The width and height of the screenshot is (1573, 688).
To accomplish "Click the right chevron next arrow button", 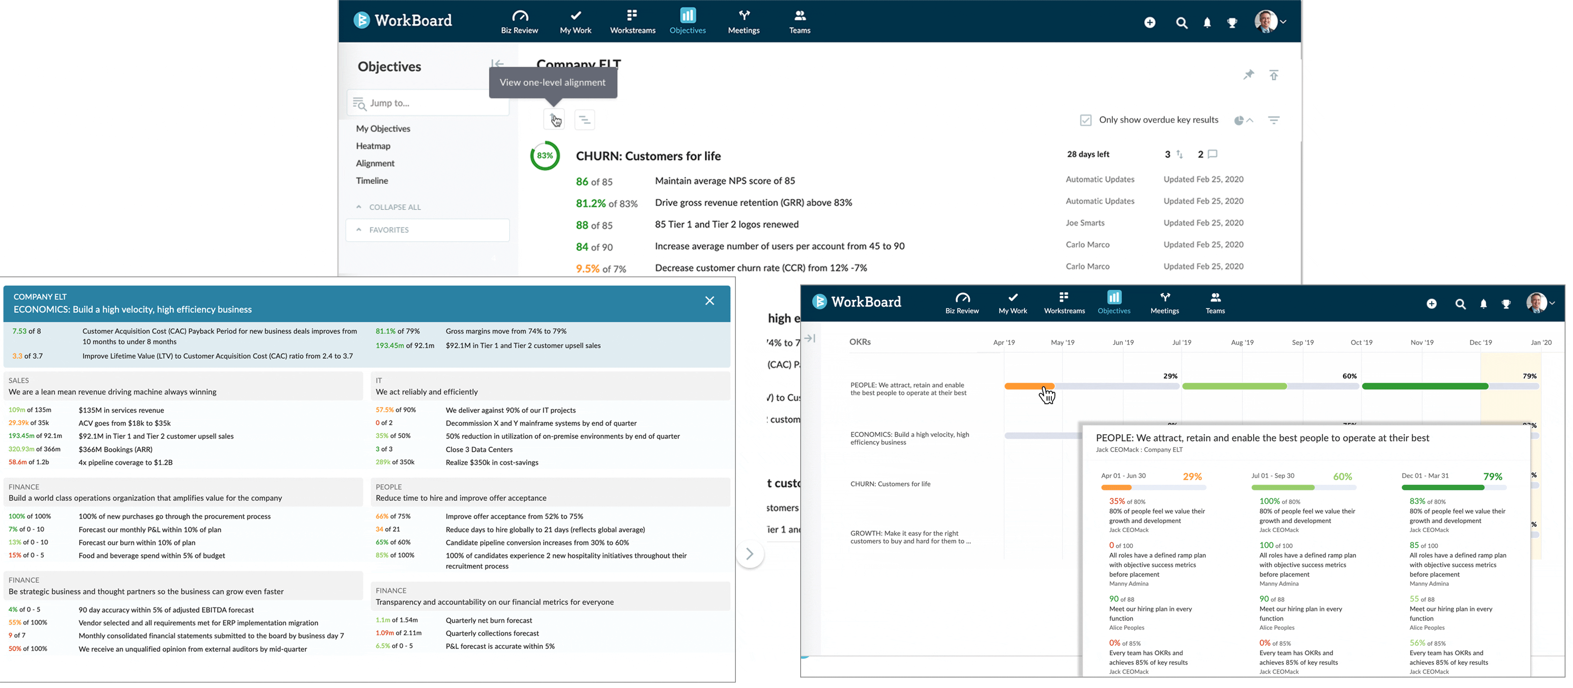I will coord(749,554).
